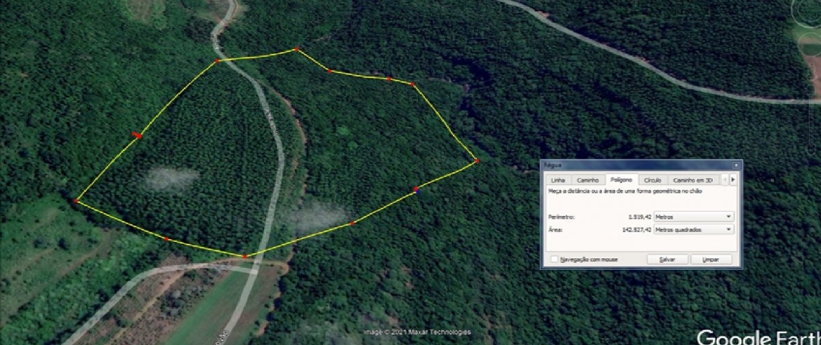Select the blue active polygon vertex
The height and width of the screenshot is (345, 821).
click(x=416, y=190)
